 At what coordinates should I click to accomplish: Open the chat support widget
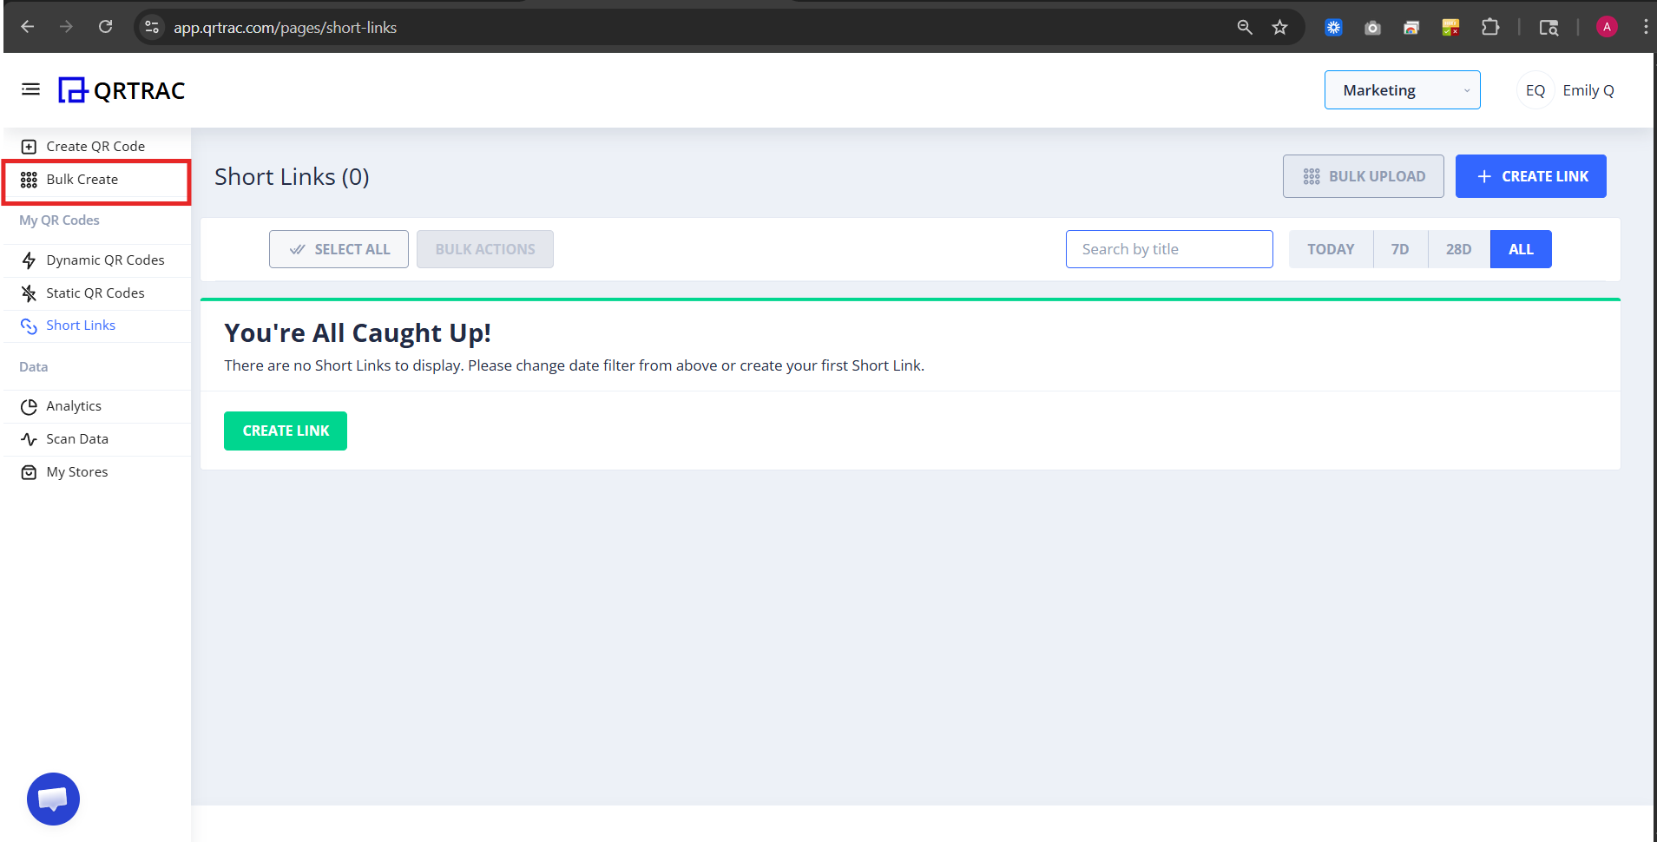point(52,799)
